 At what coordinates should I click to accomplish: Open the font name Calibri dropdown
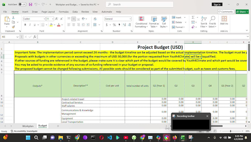tap(44, 19)
